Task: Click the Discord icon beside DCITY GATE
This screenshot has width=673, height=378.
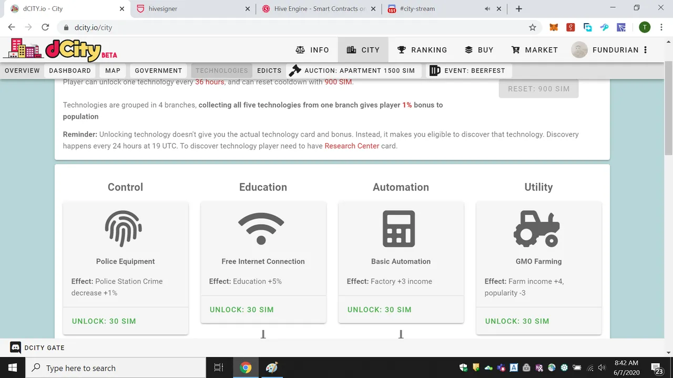Action: click(15, 348)
